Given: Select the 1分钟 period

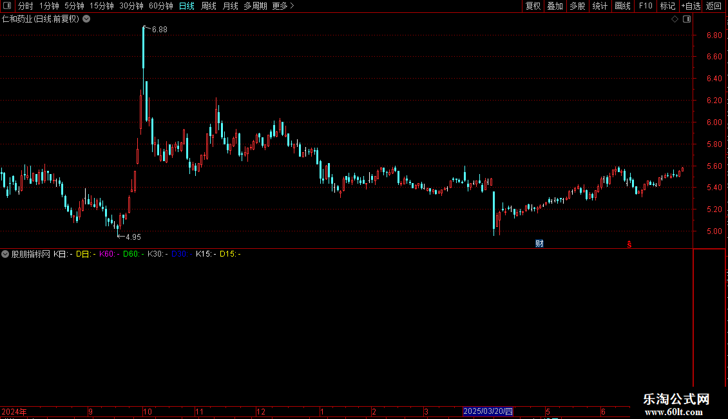Looking at the screenshot, I should point(49,6).
